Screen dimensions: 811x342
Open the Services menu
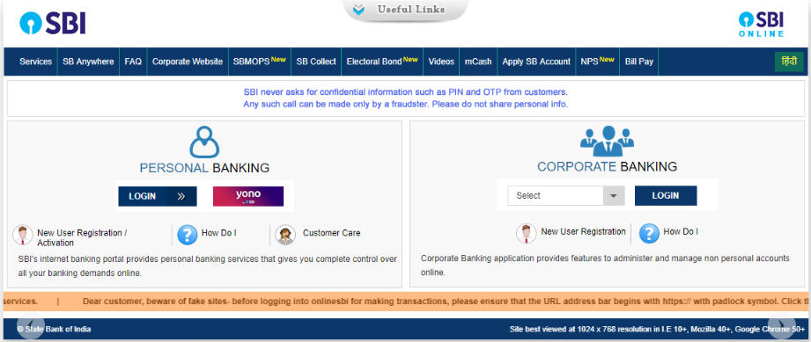click(x=36, y=62)
